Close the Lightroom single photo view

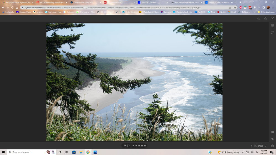pyautogui.click(x=272, y=18)
